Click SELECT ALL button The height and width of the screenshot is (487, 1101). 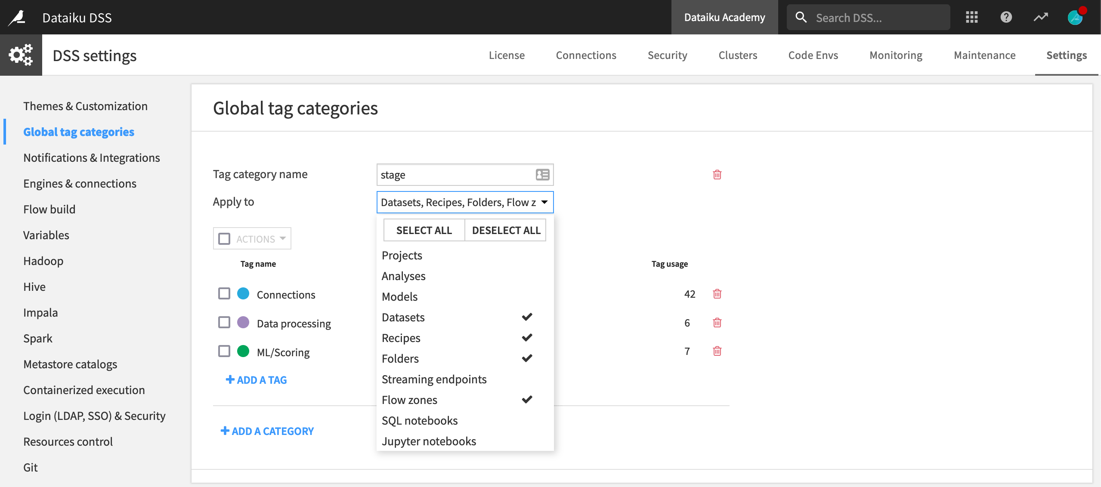click(424, 230)
